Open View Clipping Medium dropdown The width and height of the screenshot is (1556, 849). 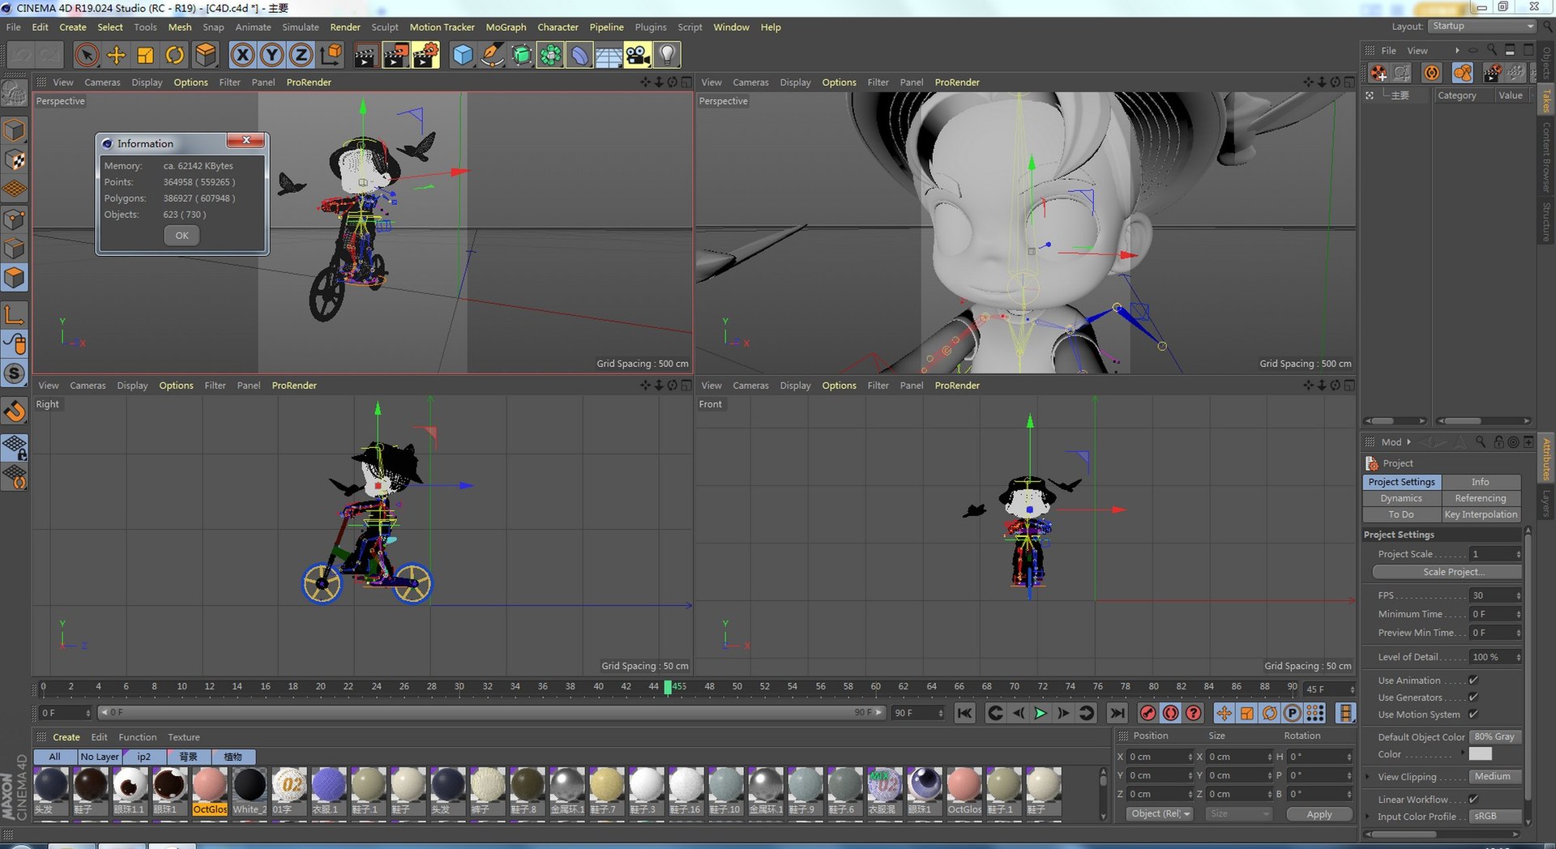1496,777
